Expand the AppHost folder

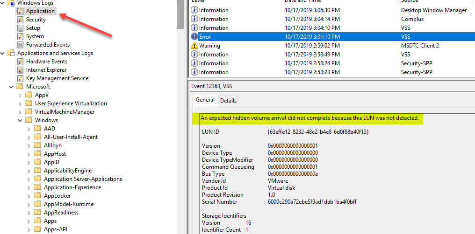click(x=29, y=154)
